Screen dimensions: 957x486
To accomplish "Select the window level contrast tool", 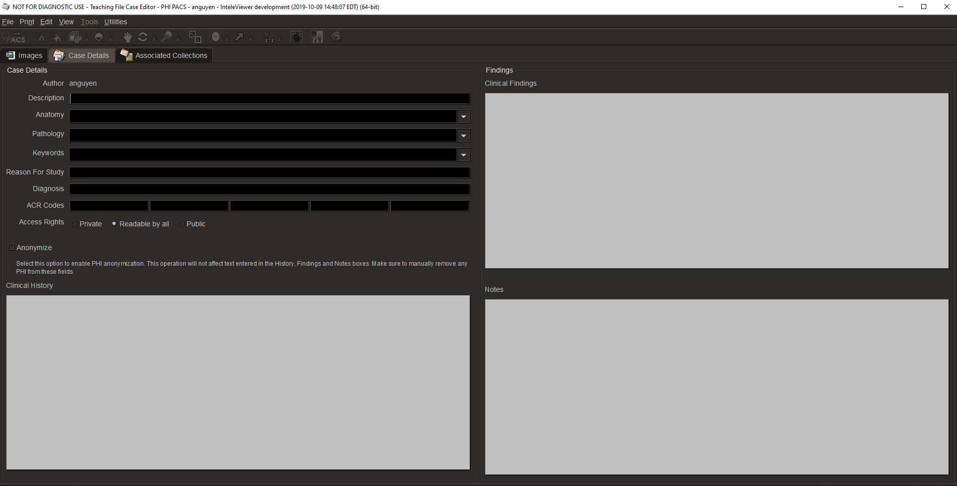I will (x=99, y=37).
